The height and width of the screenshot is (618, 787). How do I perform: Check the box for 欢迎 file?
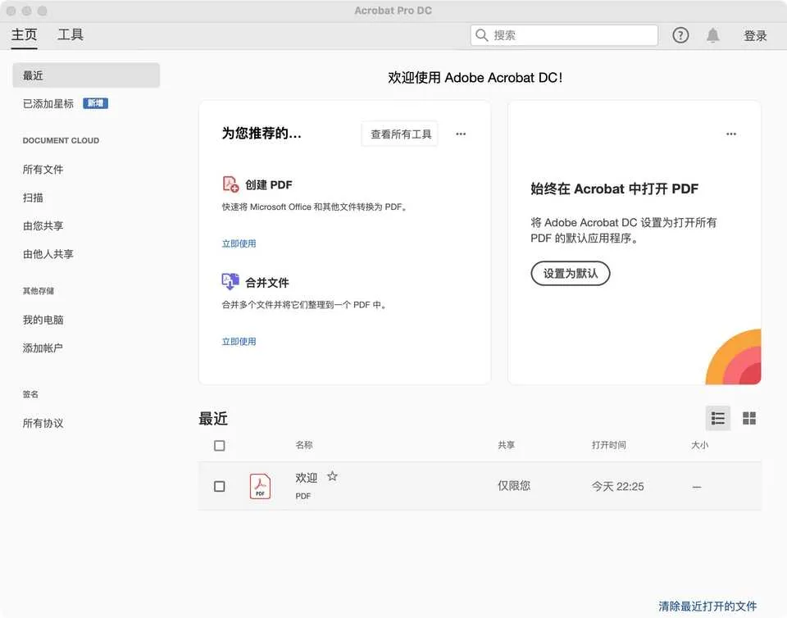(x=220, y=486)
